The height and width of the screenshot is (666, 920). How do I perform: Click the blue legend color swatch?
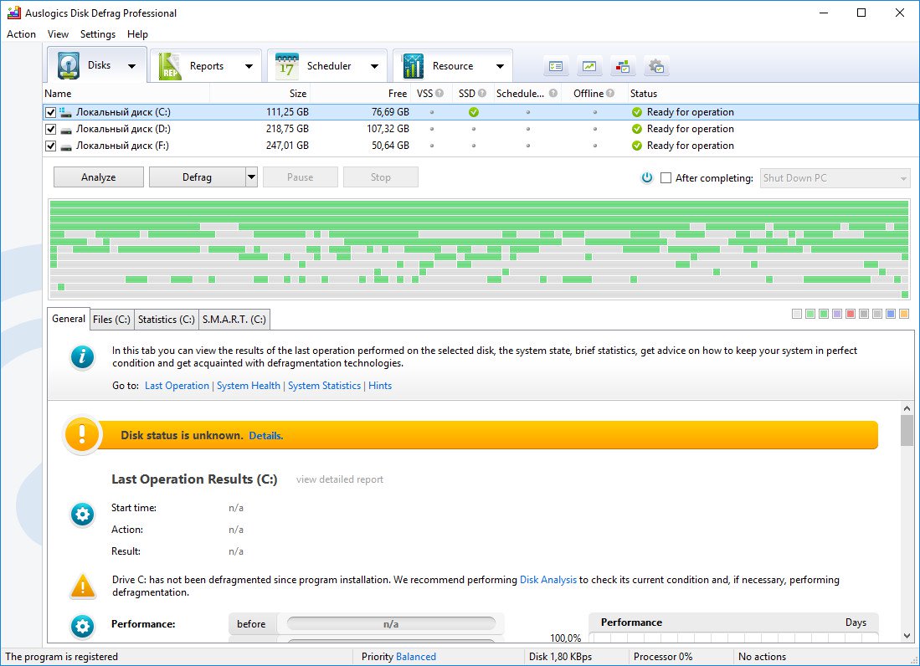891,315
